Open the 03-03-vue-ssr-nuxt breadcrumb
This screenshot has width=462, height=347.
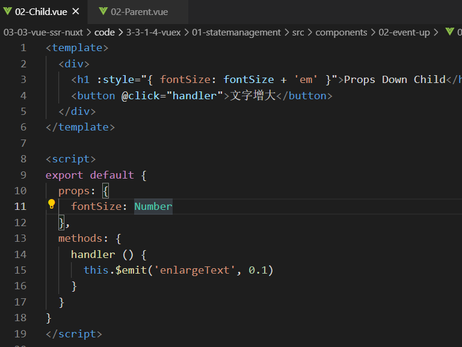point(43,32)
